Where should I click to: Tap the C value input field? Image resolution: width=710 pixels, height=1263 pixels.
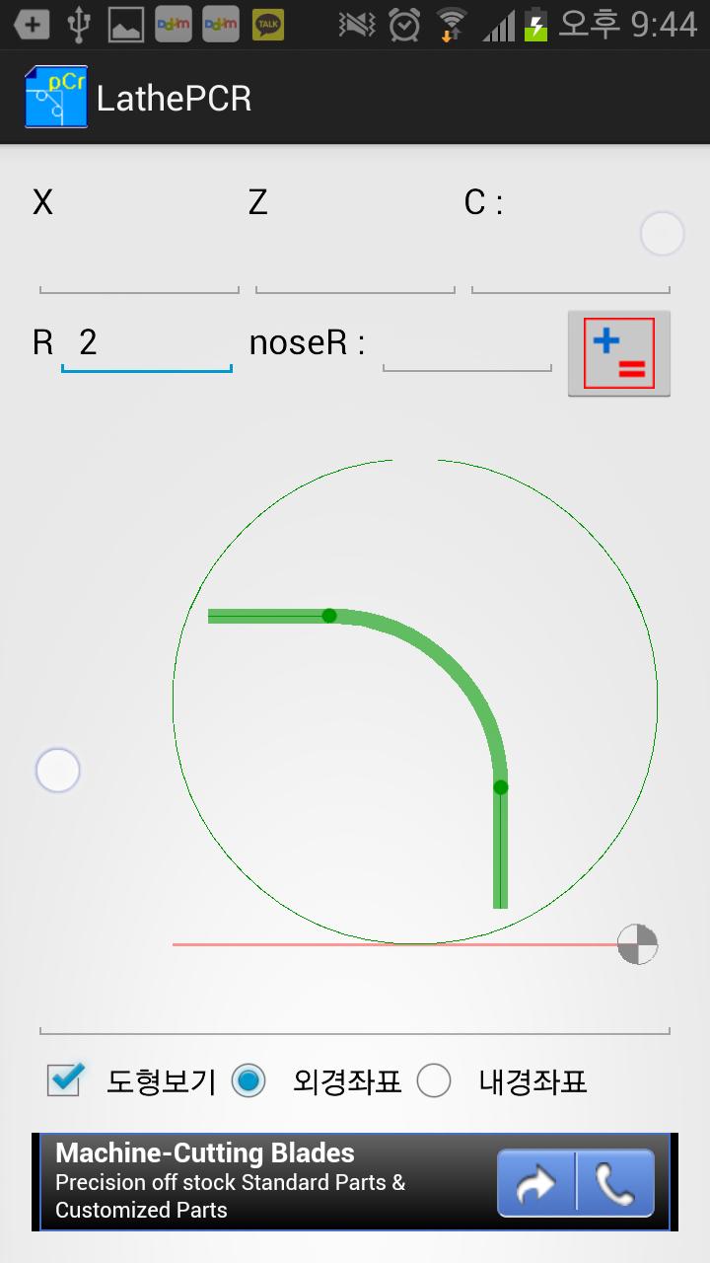point(570,268)
